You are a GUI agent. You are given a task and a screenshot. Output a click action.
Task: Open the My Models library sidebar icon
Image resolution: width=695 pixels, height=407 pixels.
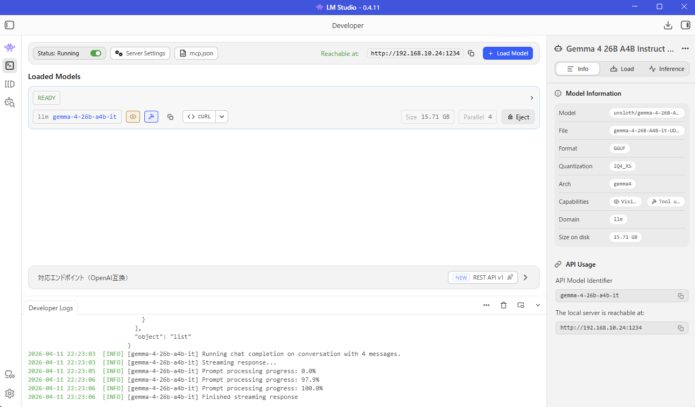click(x=10, y=84)
